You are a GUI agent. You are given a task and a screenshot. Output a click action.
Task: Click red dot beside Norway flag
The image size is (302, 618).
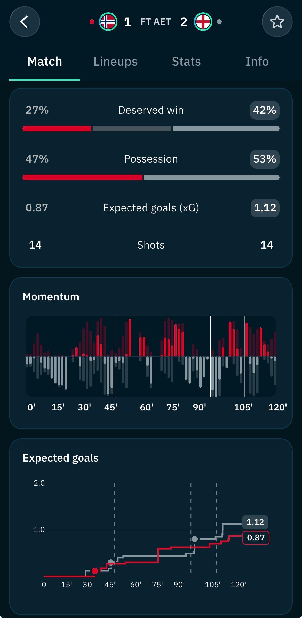(x=92, y=22)
